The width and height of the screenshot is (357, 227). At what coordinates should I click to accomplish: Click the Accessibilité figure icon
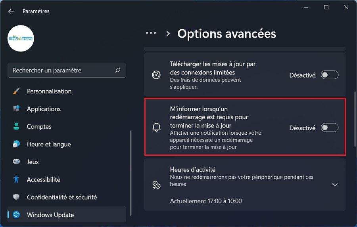(x=16, y=179)
